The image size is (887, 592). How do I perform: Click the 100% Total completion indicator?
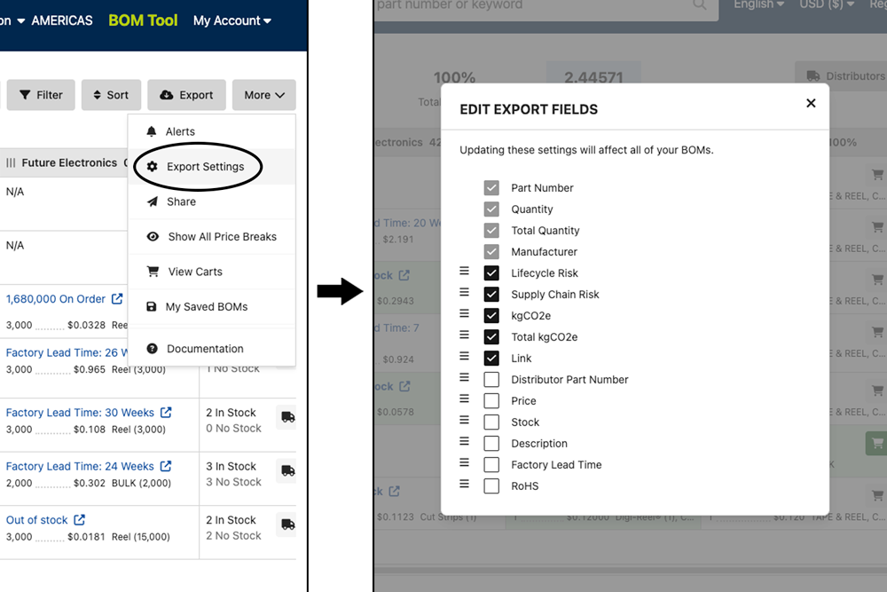click(454, 77)
